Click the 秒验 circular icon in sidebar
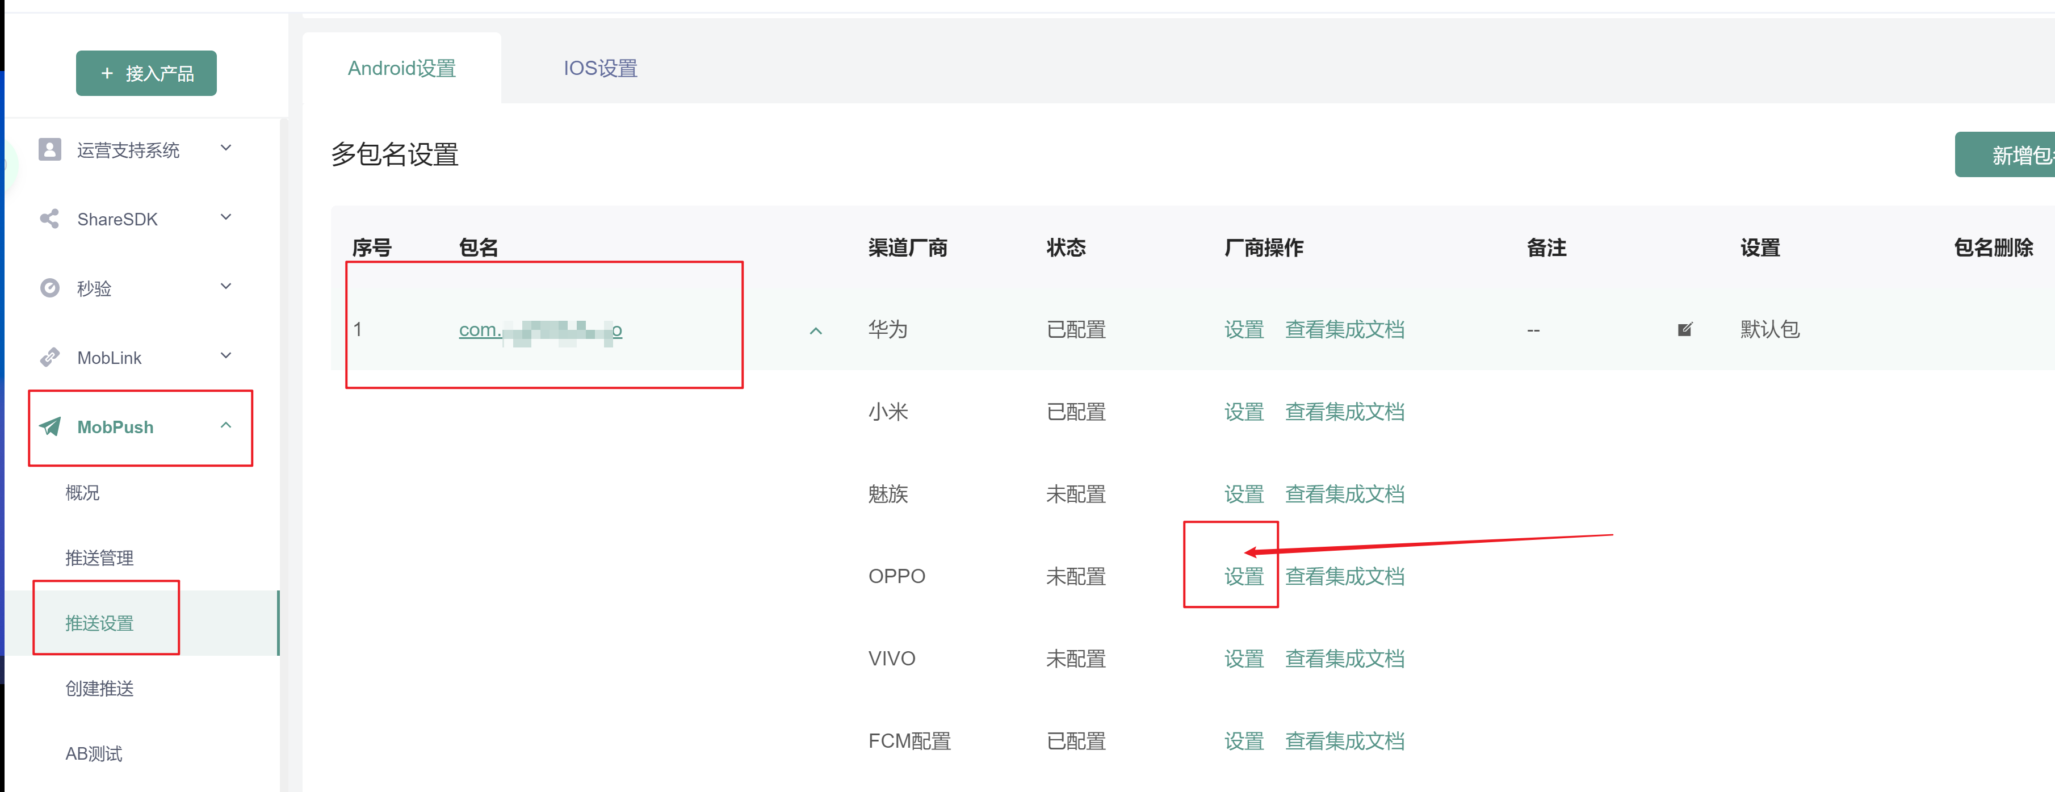 click(x=49, y=288)
